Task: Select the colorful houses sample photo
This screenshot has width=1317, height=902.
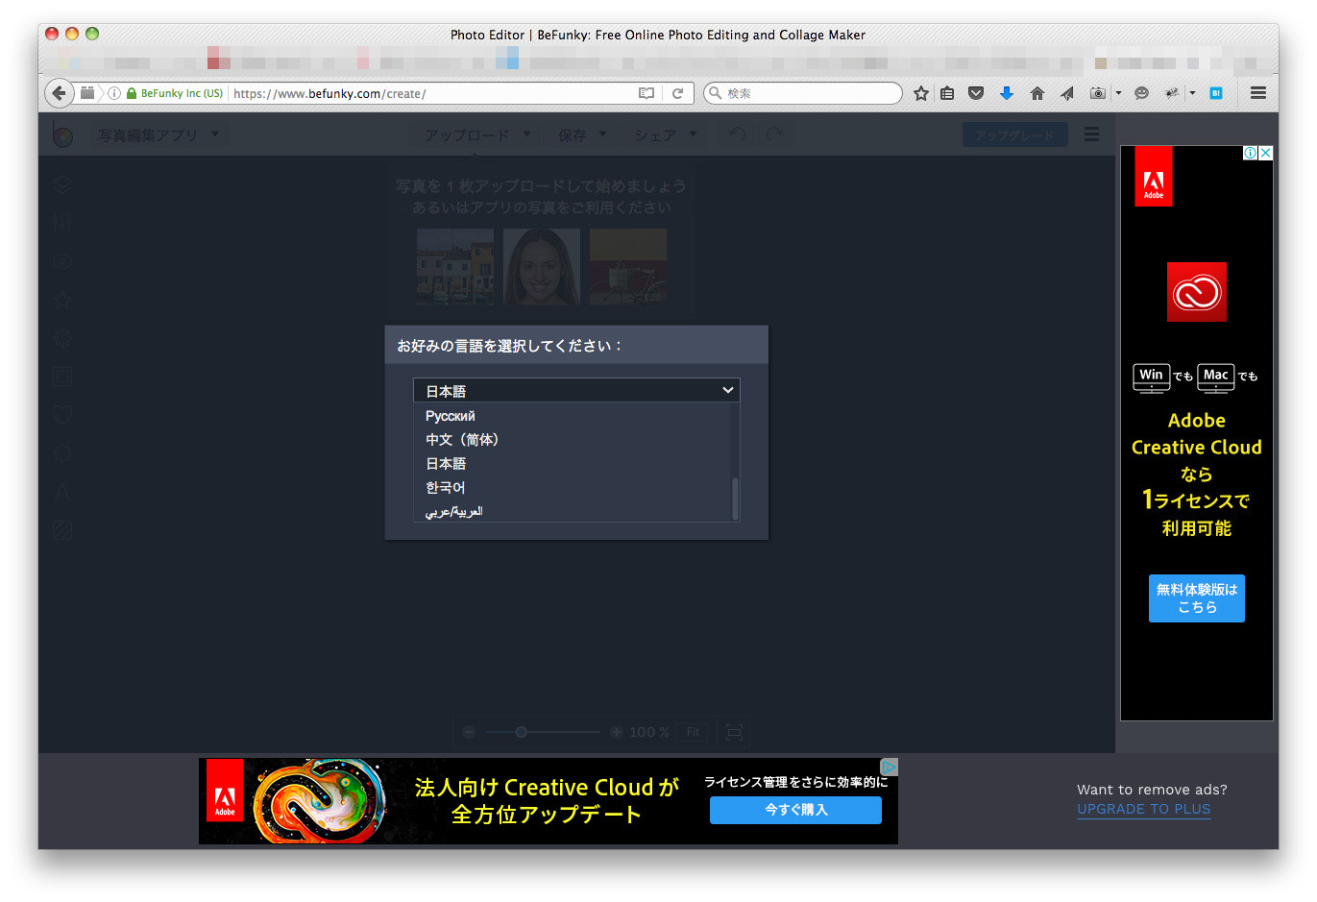Action: (455, 267)
